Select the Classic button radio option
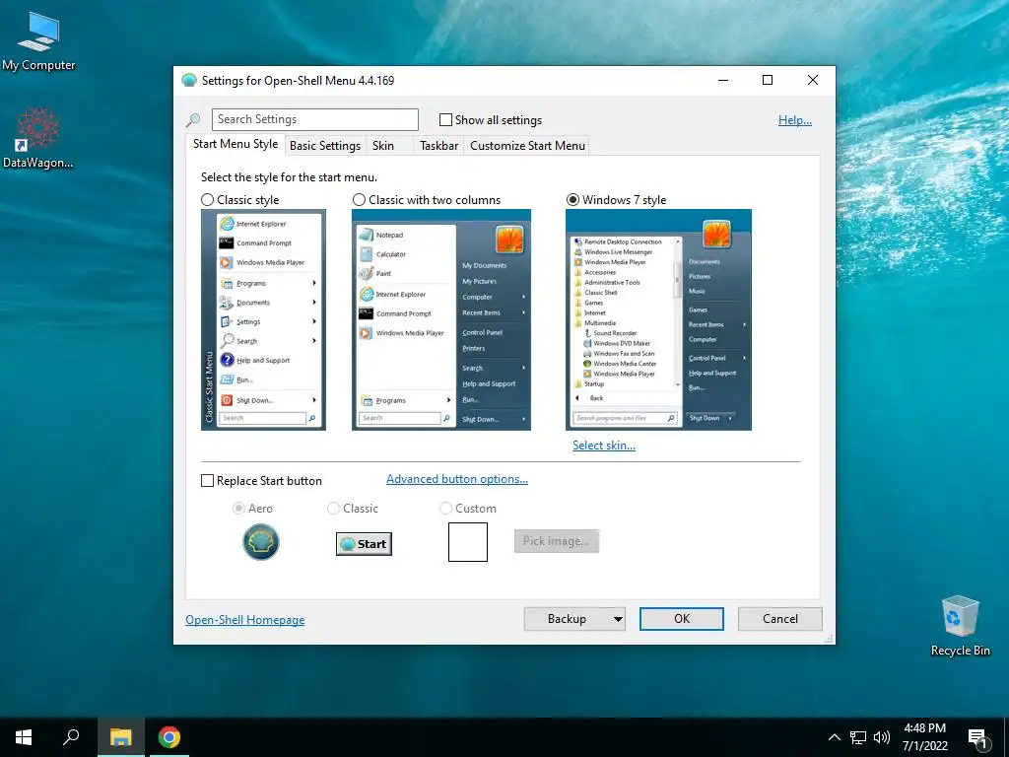The image size is (1009, 757). (x=333, y=509)
